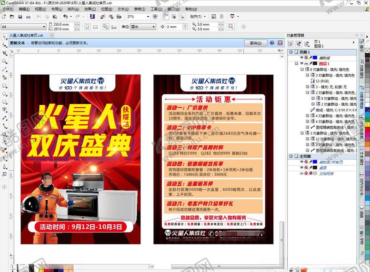
Task: Undo the last action
Action: [65, 17]
